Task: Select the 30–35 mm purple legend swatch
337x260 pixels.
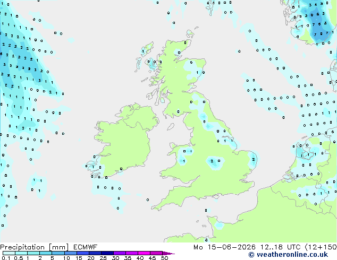Action: (120, 253)
